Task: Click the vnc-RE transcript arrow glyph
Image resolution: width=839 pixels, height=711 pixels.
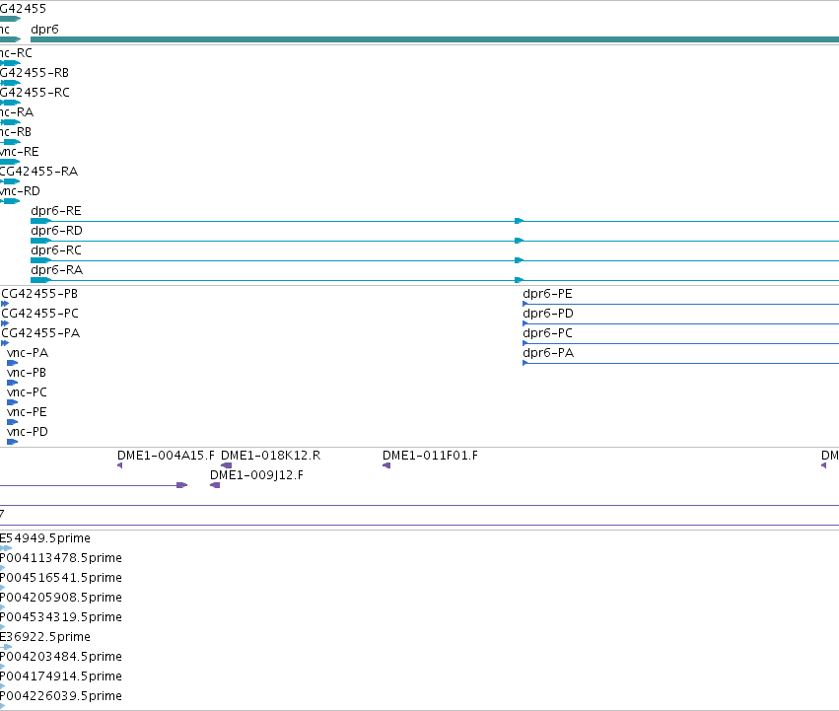Action: 10,162
